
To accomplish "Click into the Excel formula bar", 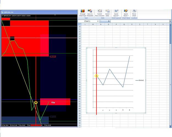I will click(x=140, y=21).
